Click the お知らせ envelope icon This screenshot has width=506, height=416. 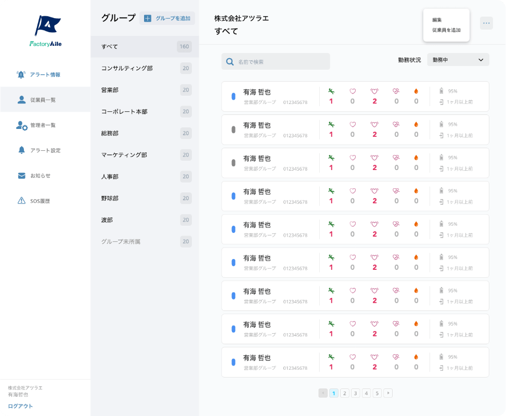coord(22,176)
